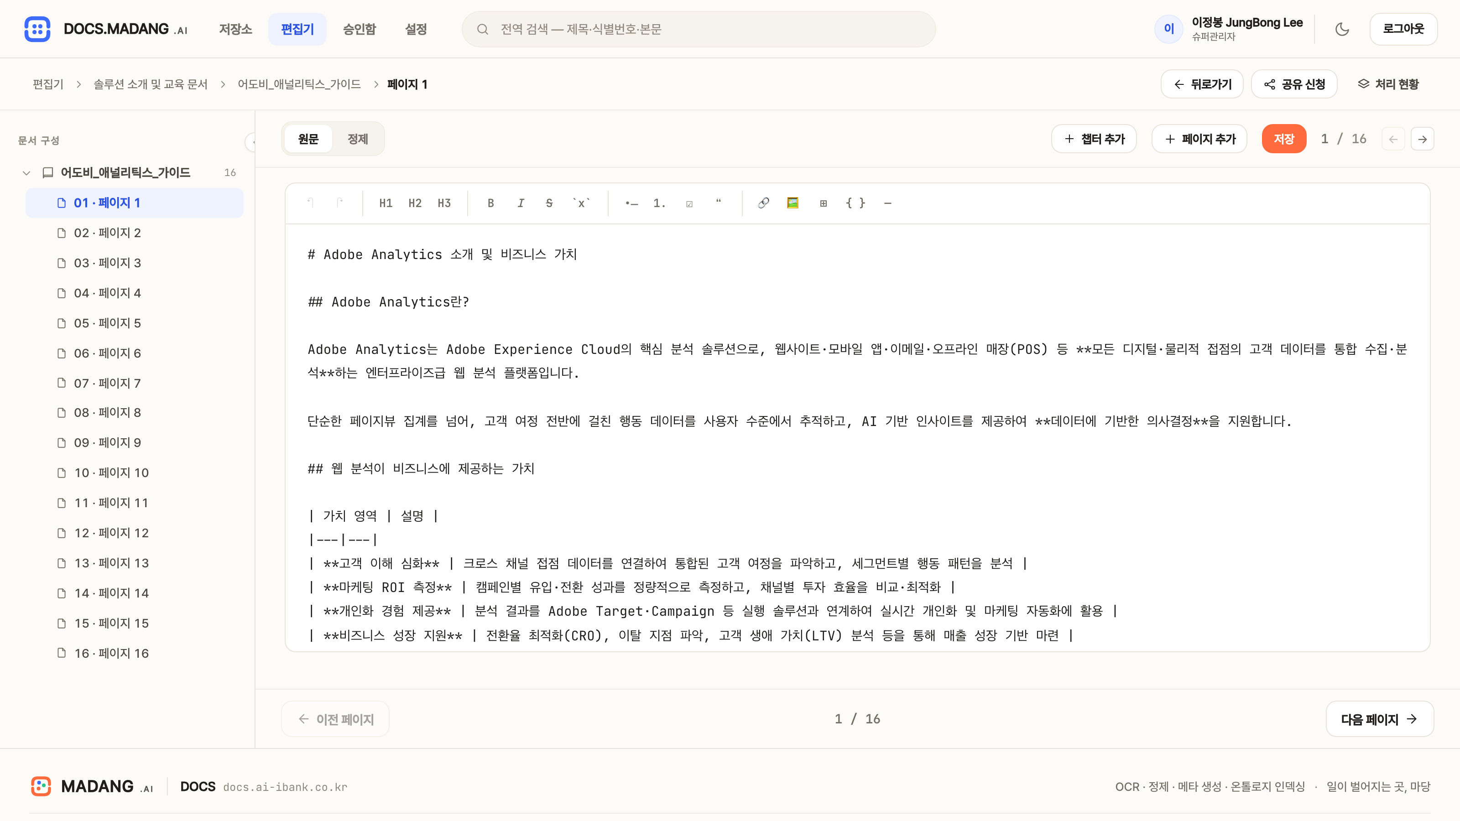Open breadcrumb 편집기
The width and height of the screenshot is (1460, 821).
48,84
